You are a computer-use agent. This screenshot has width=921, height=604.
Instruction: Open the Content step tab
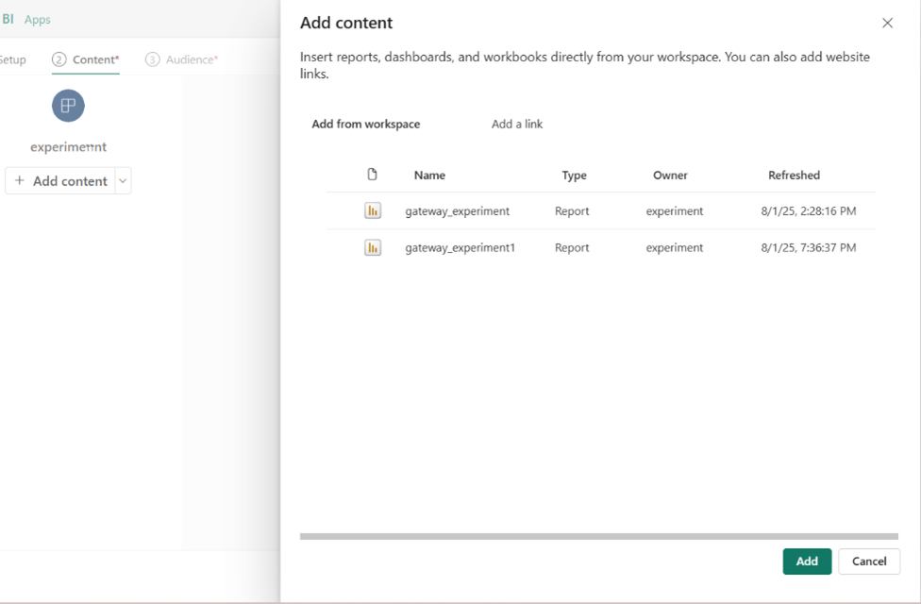(86, 59)
